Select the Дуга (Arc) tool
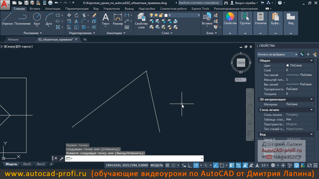Screen dimensions: 319x179 click(49, 19)
